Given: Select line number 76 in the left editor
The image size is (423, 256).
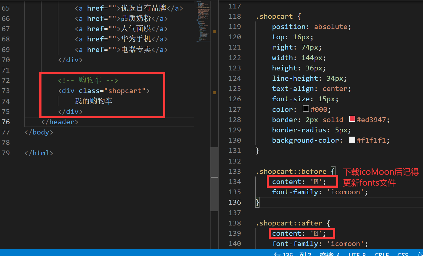Looking at the screenshot, I should point(6,122).
